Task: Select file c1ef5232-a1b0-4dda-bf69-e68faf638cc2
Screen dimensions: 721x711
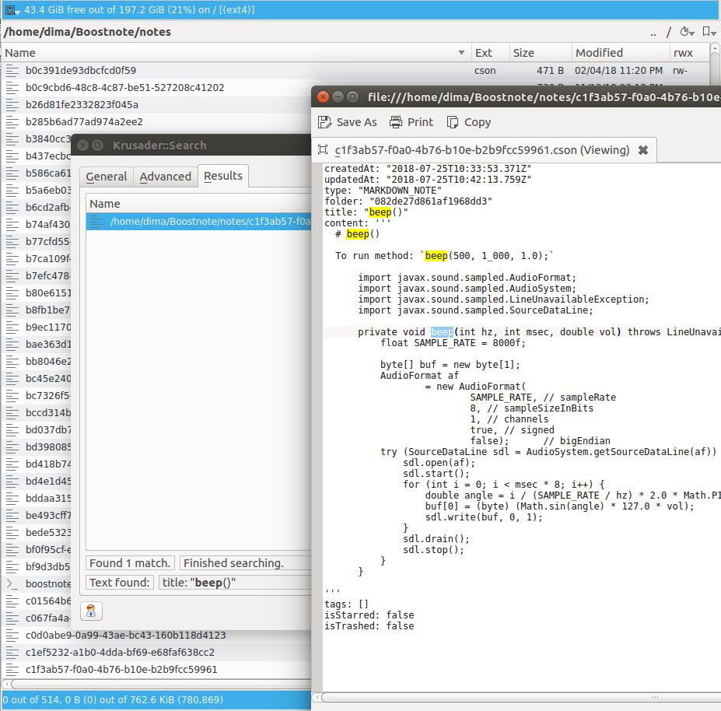Action: tap(120, 652)
